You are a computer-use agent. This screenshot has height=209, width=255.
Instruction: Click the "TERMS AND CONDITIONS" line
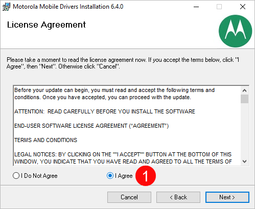click(x=45, y=140)
